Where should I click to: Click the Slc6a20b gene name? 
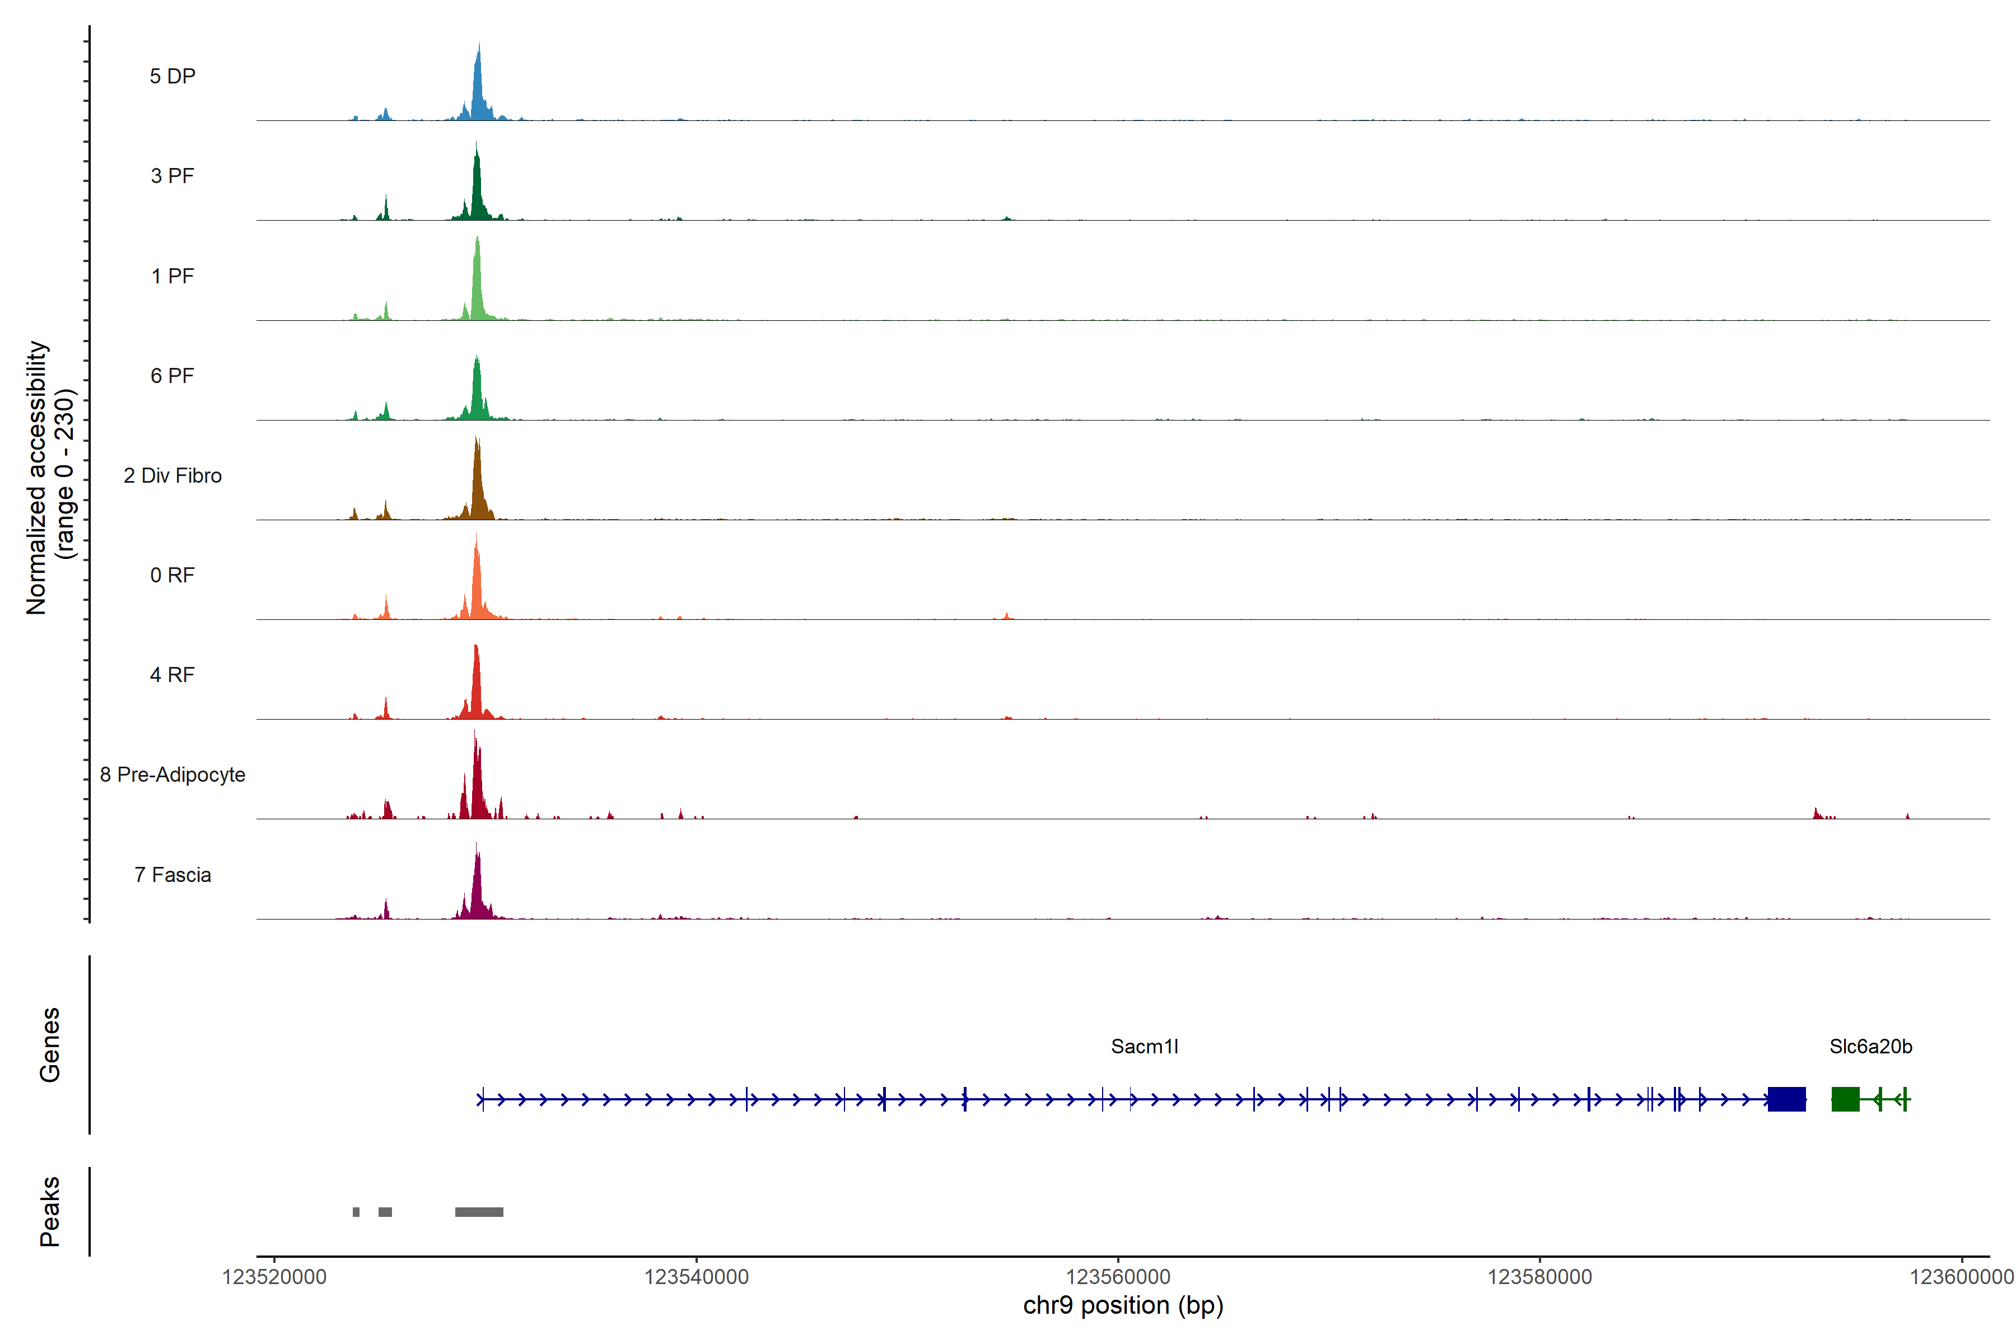tap(1870, 1047)
